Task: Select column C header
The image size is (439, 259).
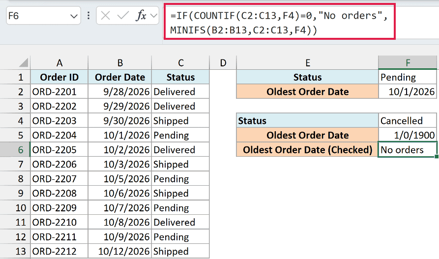Action: 180,63
